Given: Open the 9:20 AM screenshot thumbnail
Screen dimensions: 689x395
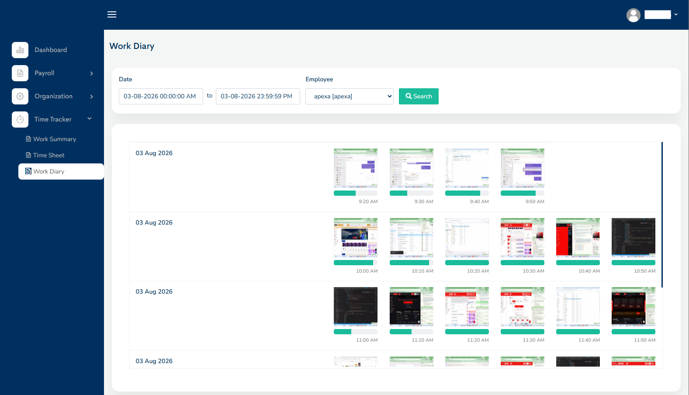Looking at the screenshot, I should pyautogui.click(x=356, y=168).
